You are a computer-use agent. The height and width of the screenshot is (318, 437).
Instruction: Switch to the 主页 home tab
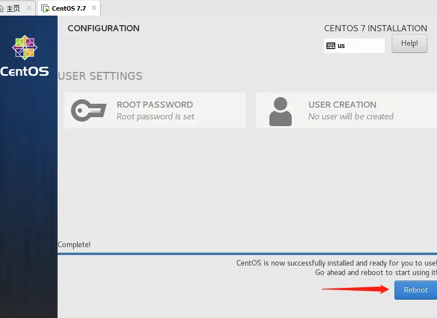click(x=13, y=8)
